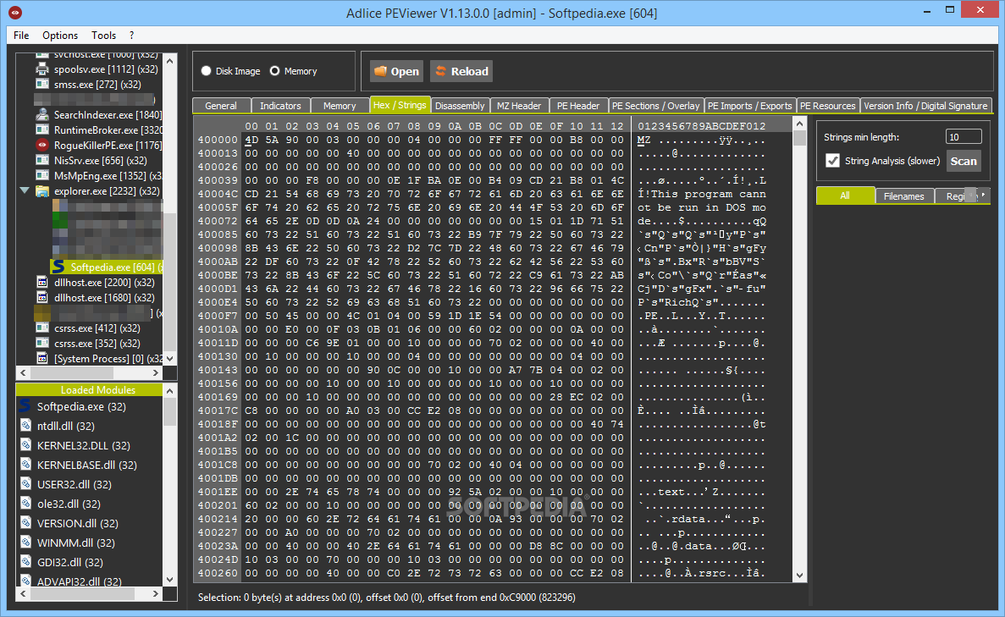Click the smss.exe process icon
This screenshot has height=617, width=1005.
pos(42,84)
